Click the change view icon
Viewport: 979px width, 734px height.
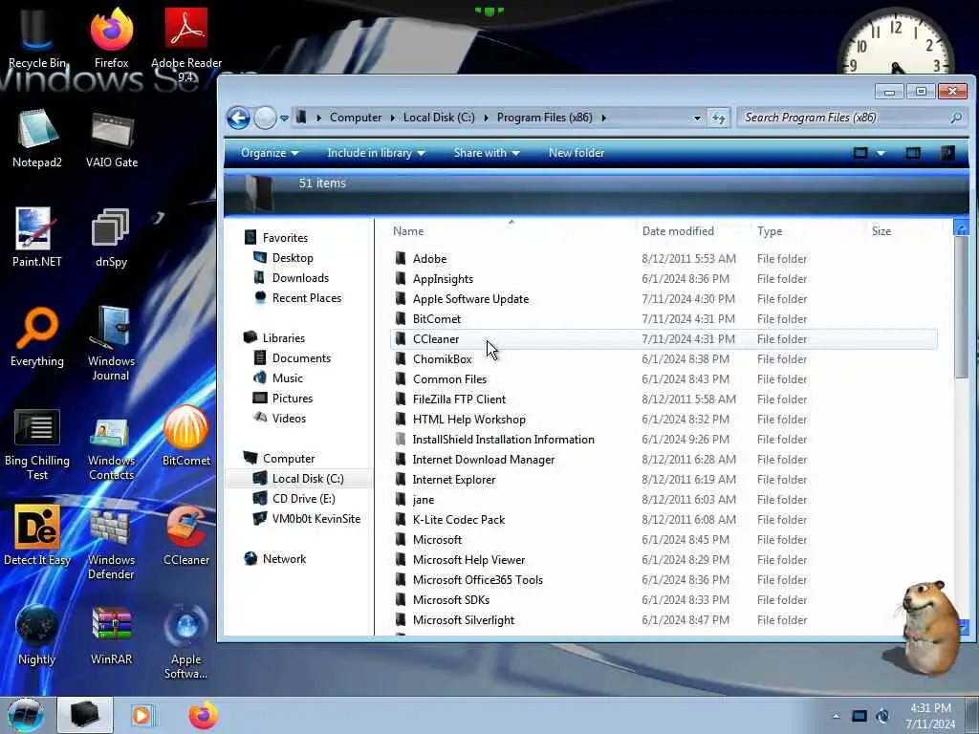click(860, 153)
